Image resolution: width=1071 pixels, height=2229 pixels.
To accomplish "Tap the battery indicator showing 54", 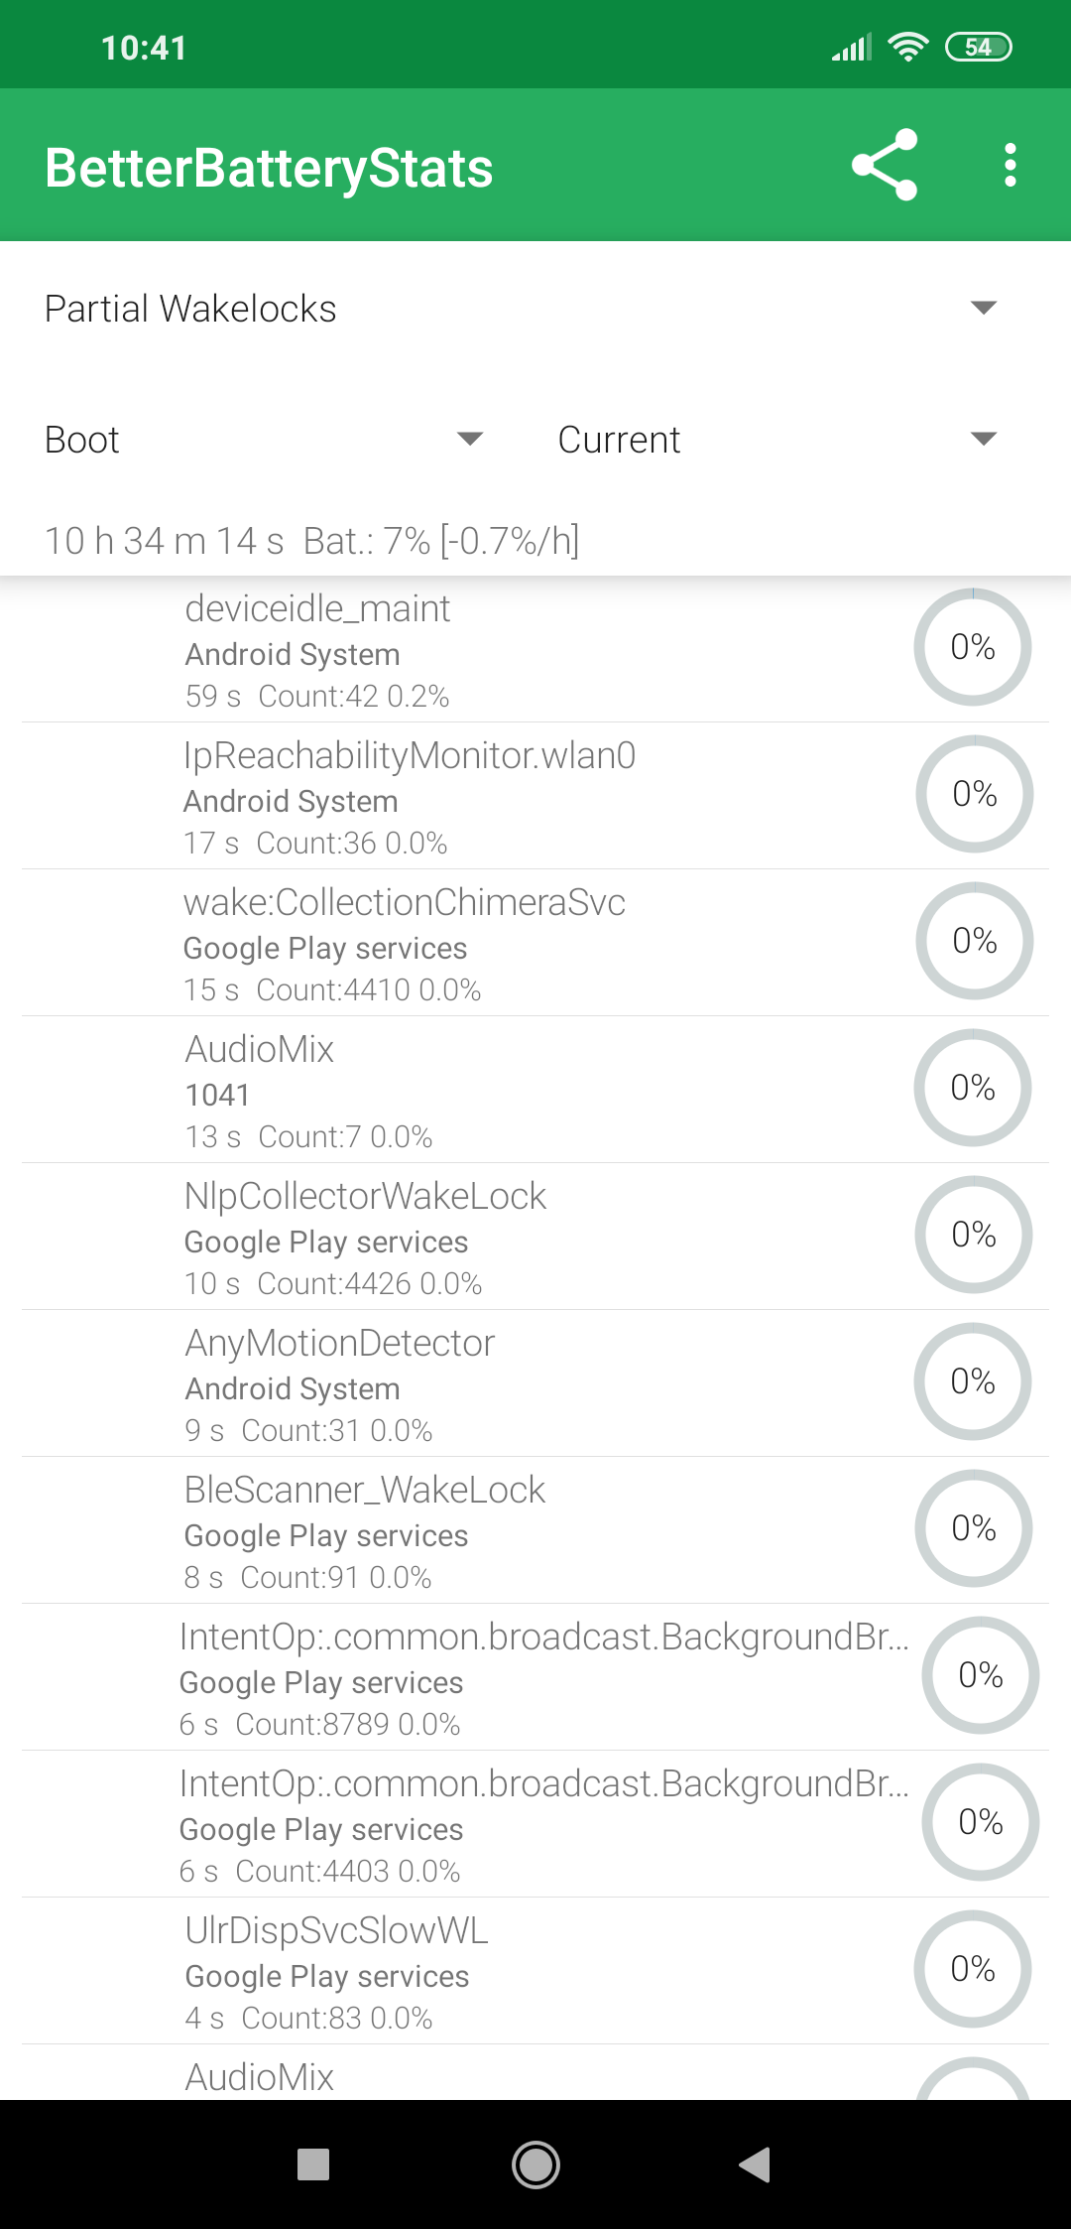I will coord(978,47).
